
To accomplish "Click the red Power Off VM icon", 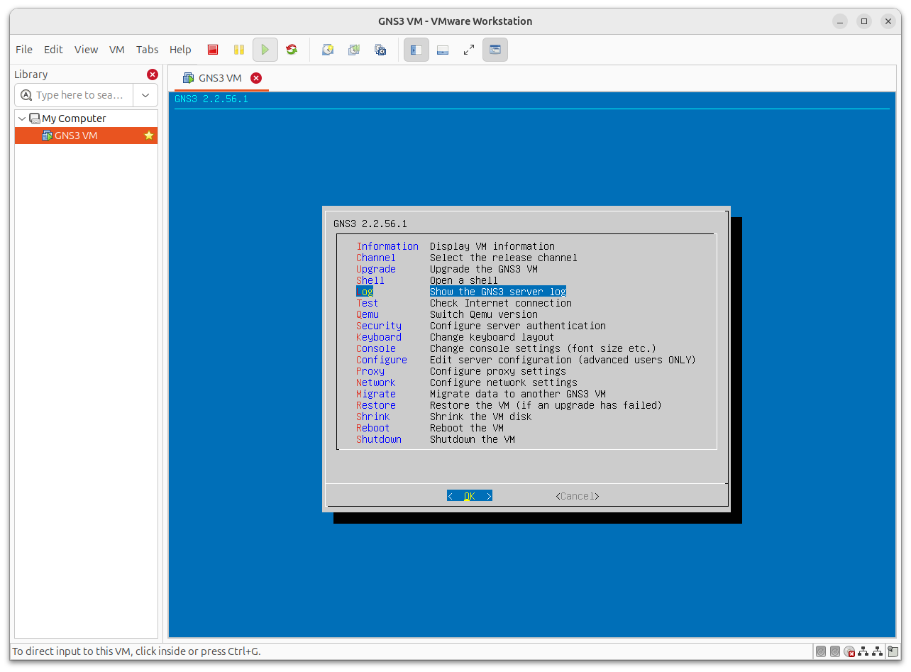I will [213, 50].
